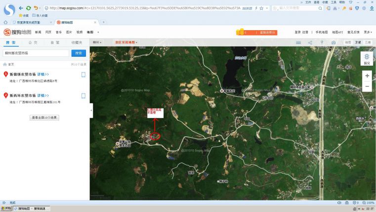This screenshot has width=376, height=212.
Task: Open the 查看 menu
Action: click(x=317, y=2)
